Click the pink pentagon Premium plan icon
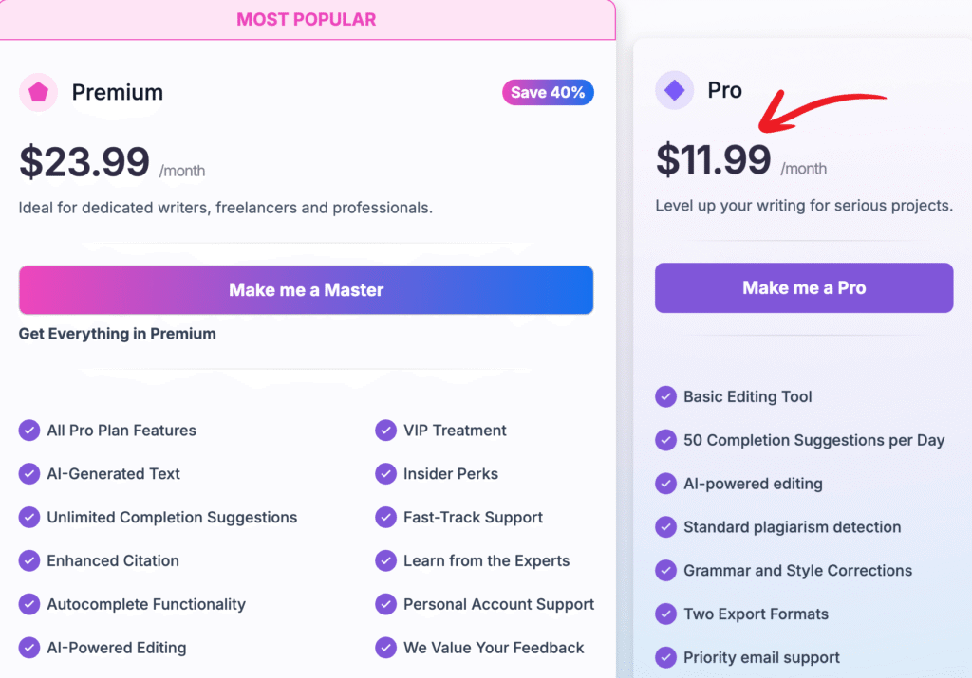This screenshot has height=678, width=972. pos(37,92)
